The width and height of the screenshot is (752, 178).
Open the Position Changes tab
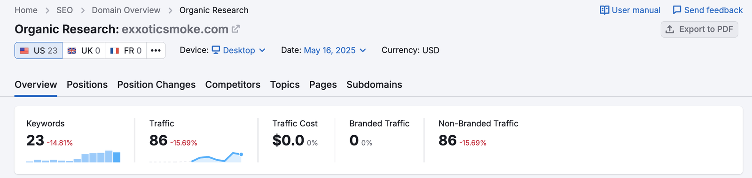(157, 85)
